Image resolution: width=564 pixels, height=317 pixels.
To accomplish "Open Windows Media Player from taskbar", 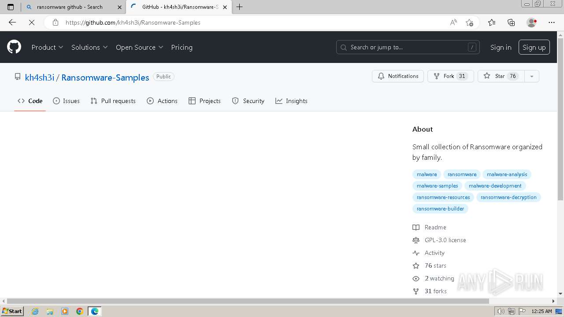I will click(x=65, y=311).
